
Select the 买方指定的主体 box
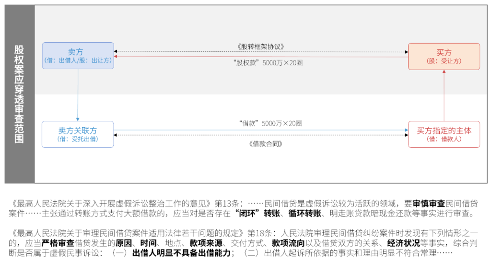click(444, 134)
